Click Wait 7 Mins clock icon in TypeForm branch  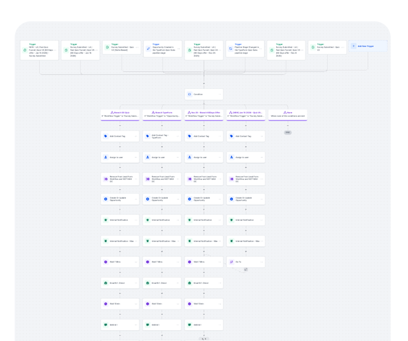pos(147,262)
